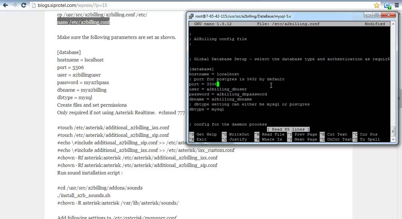Image resolution: width=402 pixels, height=219 pixels.
Task: Click '; config for the daemon process' line
Action: pos(228,124)
